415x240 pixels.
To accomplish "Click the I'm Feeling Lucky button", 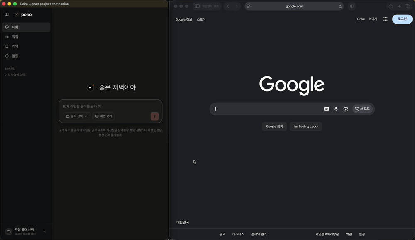I will 306,126.
